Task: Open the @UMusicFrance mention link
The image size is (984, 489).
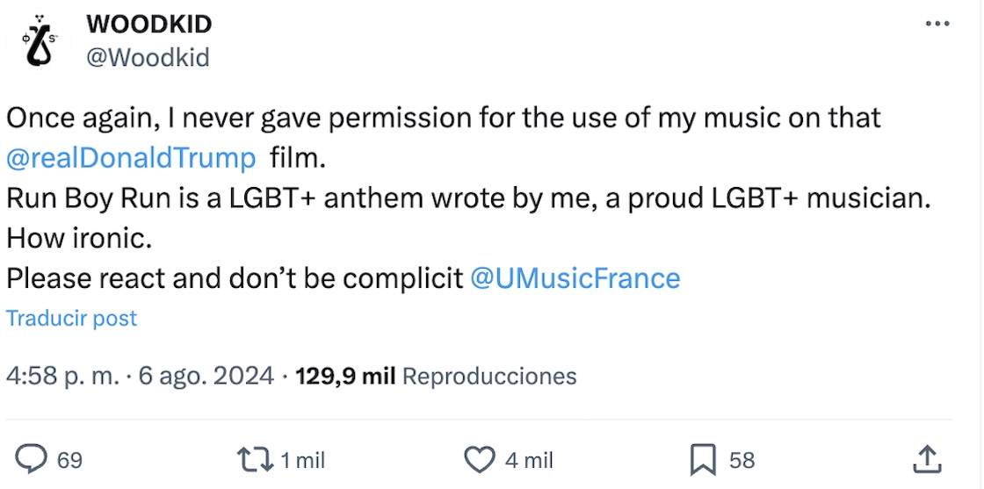Action: click(575, 277)
